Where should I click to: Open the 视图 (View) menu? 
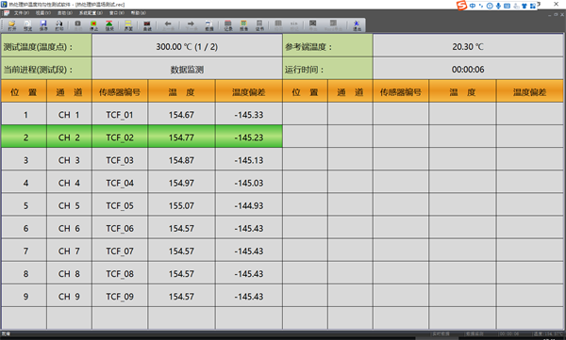[x=43, y=13]
